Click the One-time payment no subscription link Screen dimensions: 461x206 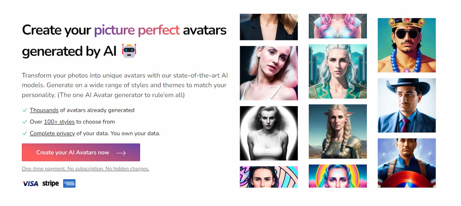click(x=85, y=169)
